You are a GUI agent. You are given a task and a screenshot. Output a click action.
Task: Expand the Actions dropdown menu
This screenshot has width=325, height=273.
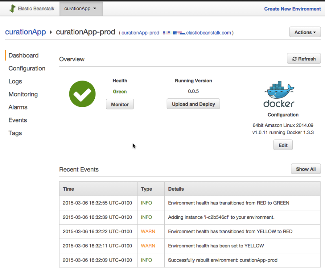[x=305, y=32]
